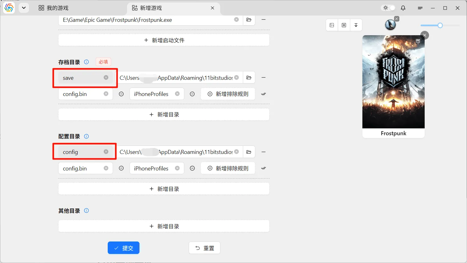Open the hamburger menu in the title bar
Screen dimensions: 467x263
click(x=420, y=8)
